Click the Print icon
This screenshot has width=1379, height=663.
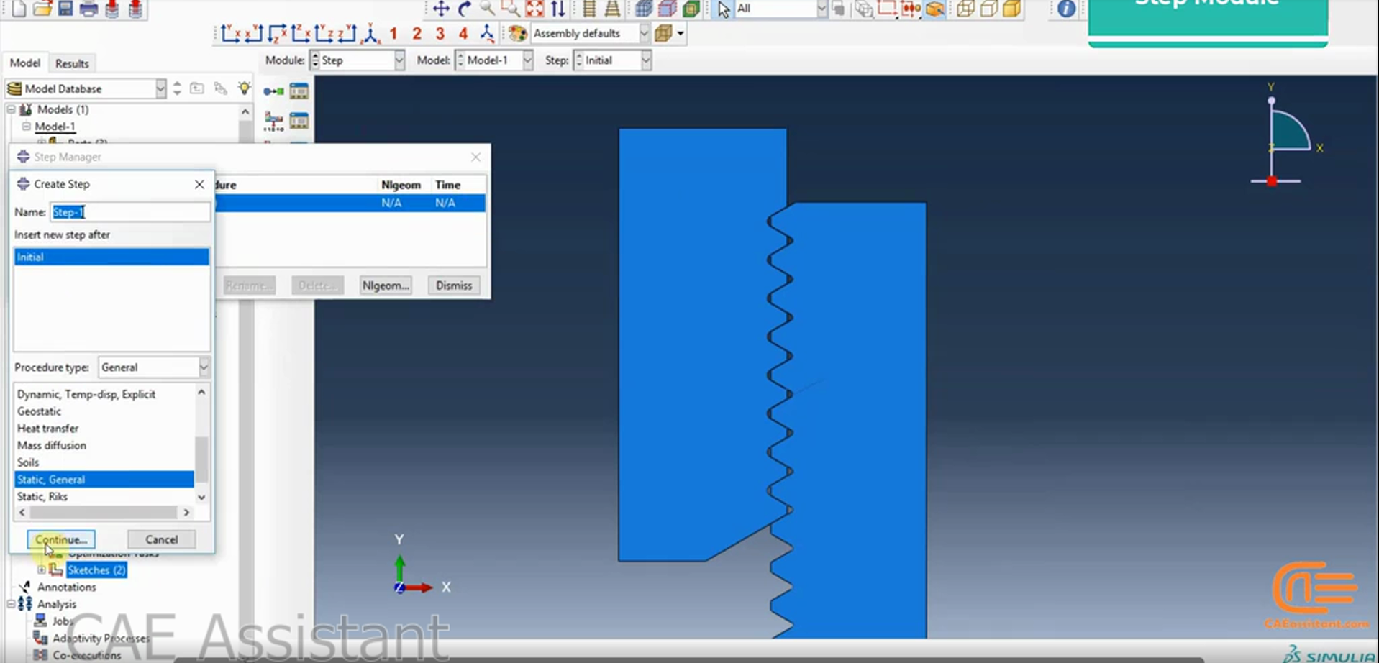click(x=88, y=9)
